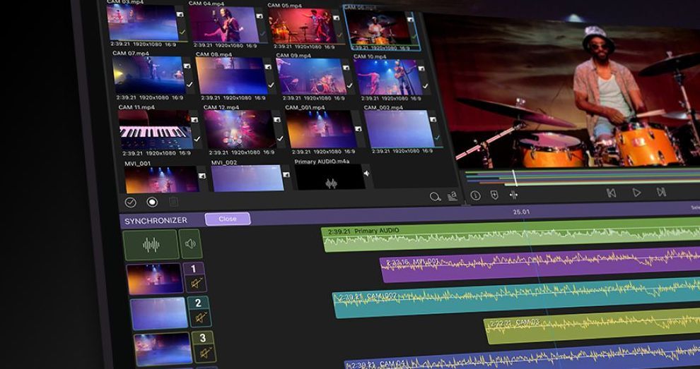Play the preview in the viewer
700x369 pixels.
pyautogui.click(x=636, y=193)
